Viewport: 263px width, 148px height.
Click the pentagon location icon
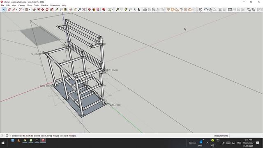coord(206,9)
